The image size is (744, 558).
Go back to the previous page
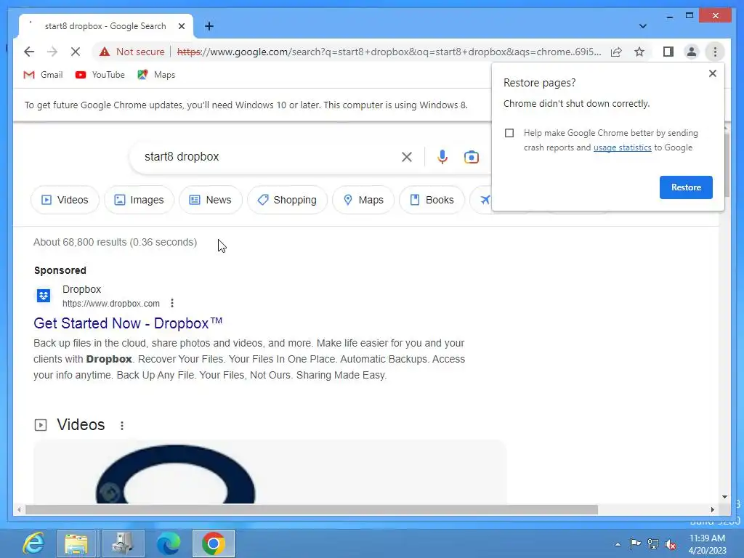[x=29, y=52]
